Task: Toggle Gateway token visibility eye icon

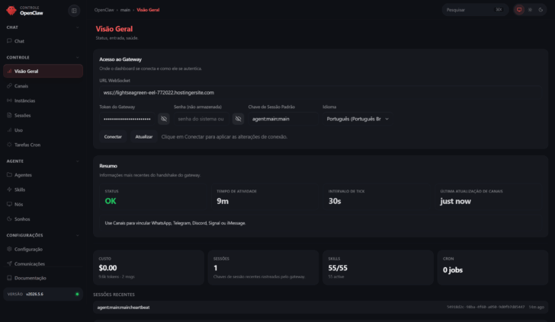Action: [x=164, y=119]
